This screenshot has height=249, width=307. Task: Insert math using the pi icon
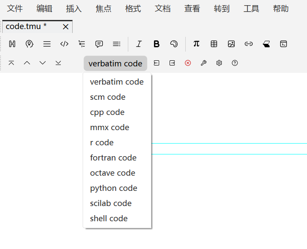point(197,44)
